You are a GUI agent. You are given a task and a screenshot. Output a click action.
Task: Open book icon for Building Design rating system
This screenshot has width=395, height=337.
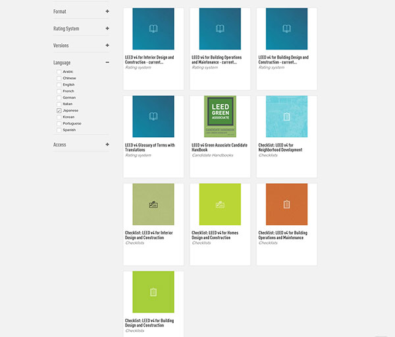click(286, 29)
